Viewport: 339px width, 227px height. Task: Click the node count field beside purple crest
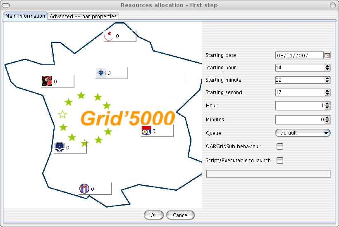point(100,189)
